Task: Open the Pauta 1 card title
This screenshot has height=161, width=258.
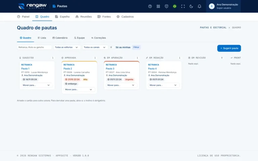Action: [x=25, y=68]
